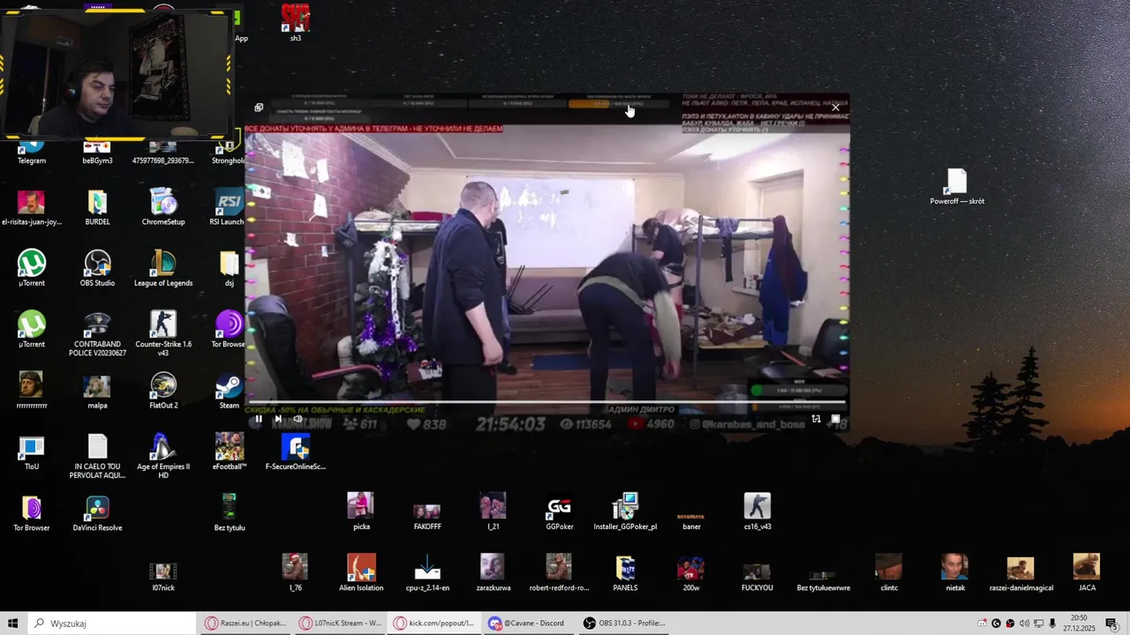Open system volume tray icon
The image size is (1130, 635).
pos(1024,624)
